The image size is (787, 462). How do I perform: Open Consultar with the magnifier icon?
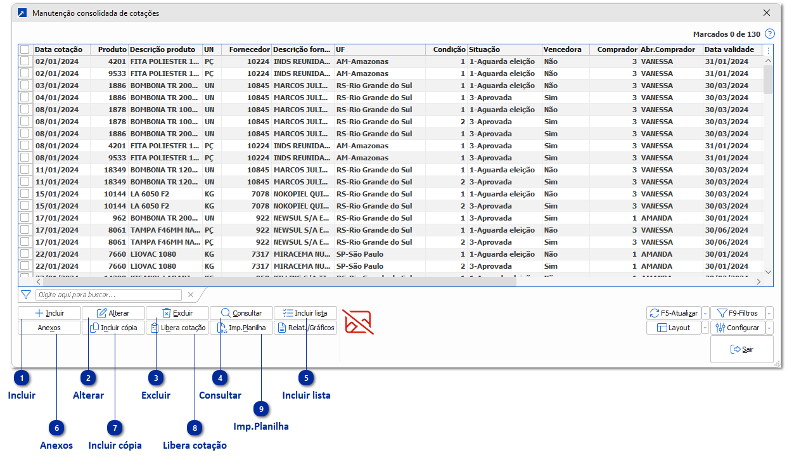(x=241, y=313)
